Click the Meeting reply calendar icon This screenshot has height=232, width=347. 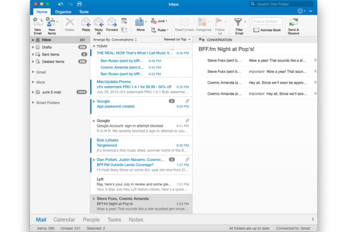[124, 21]
